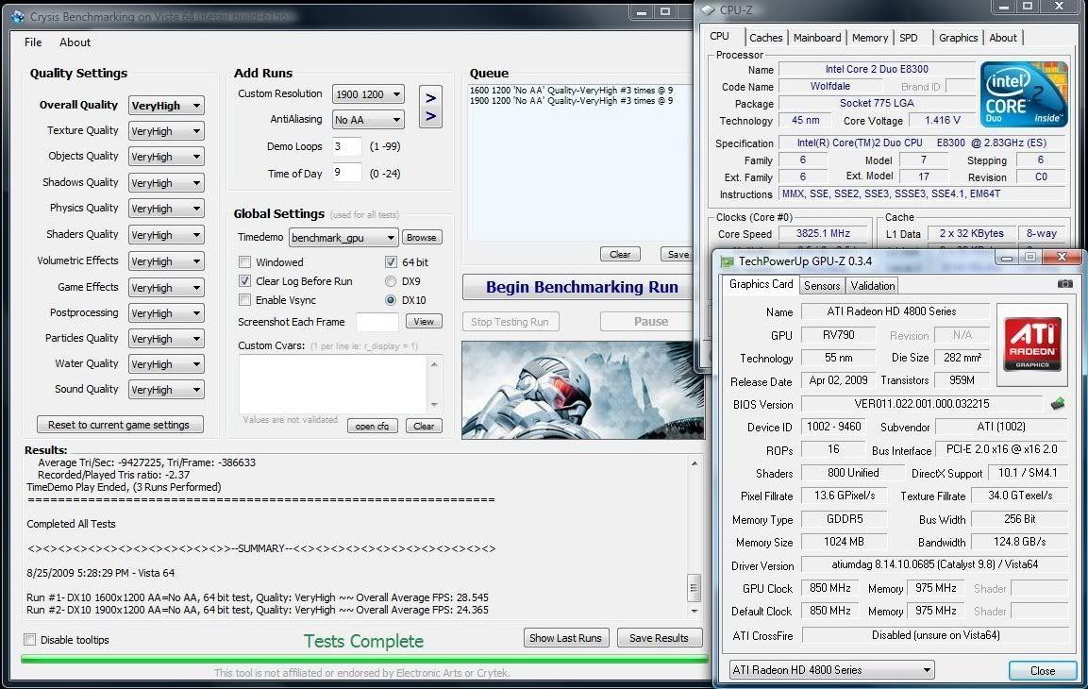Click the Save Results button
Screen dimensions: 1088x689
660,638
